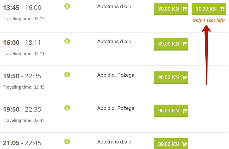Click the 16:00 - 18:11 departure time
The width and height of the screenshot is (229, 149).
[x=22, y=43]
